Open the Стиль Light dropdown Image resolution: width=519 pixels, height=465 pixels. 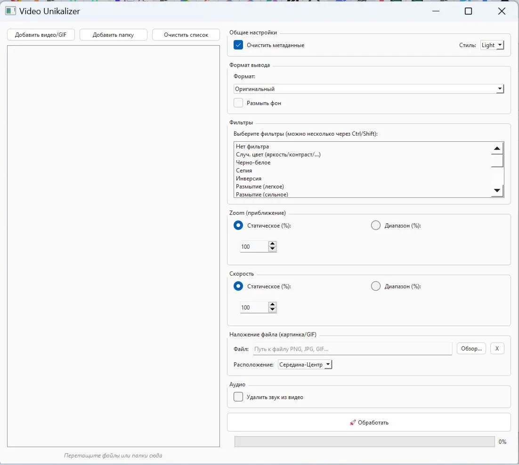pos(492,45)
